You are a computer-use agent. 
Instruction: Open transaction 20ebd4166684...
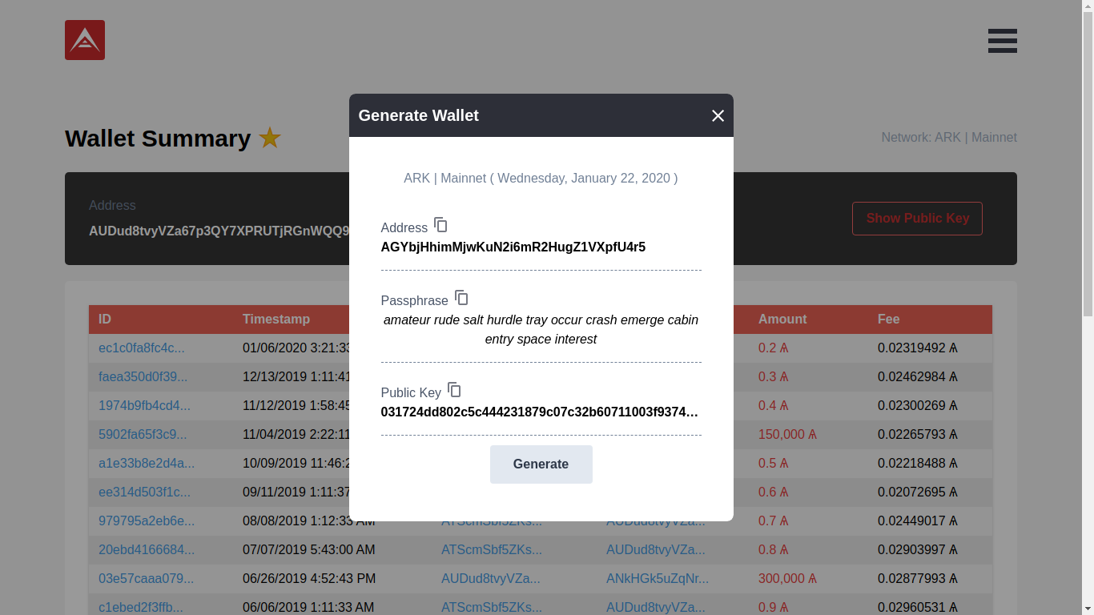(x=147, y=550)
